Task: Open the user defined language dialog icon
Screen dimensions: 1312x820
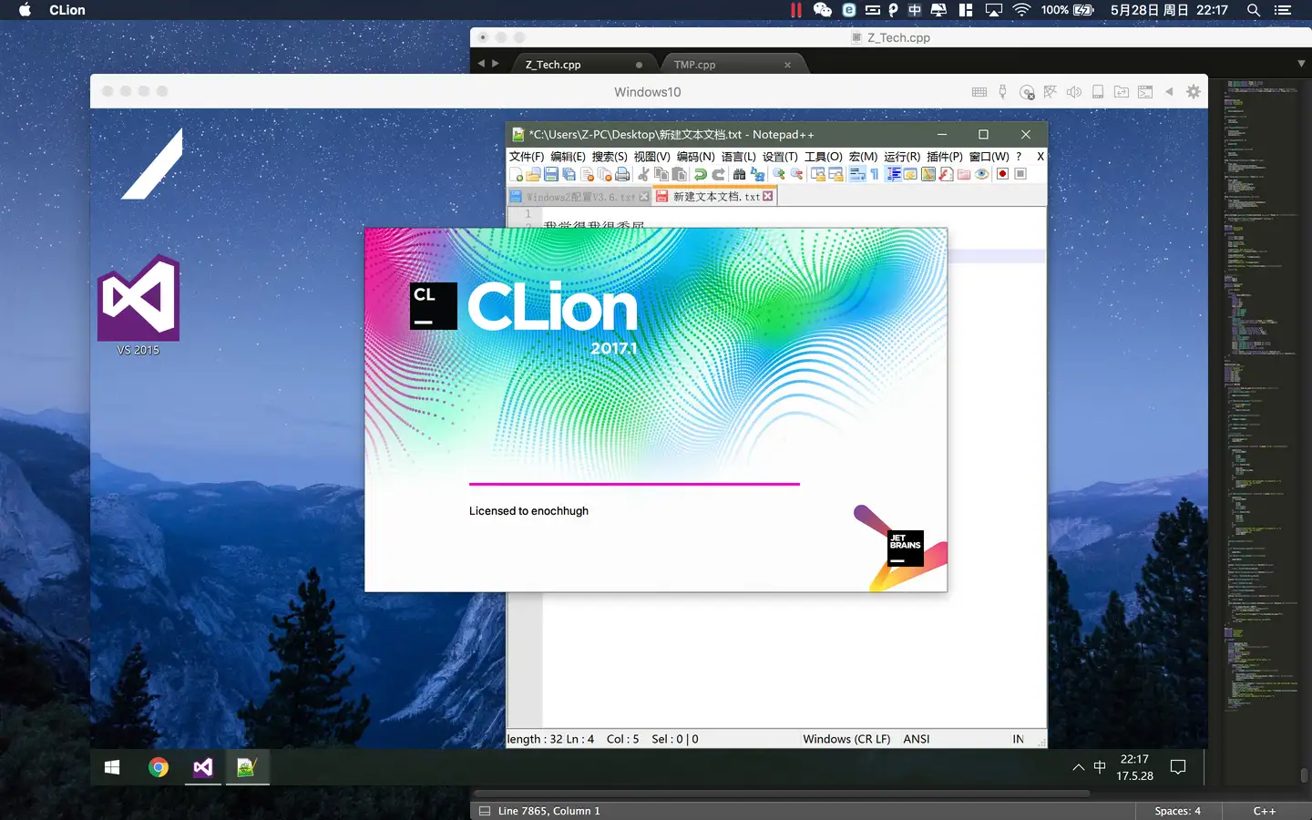Action: pyautogui.click(x=911, y=174)
